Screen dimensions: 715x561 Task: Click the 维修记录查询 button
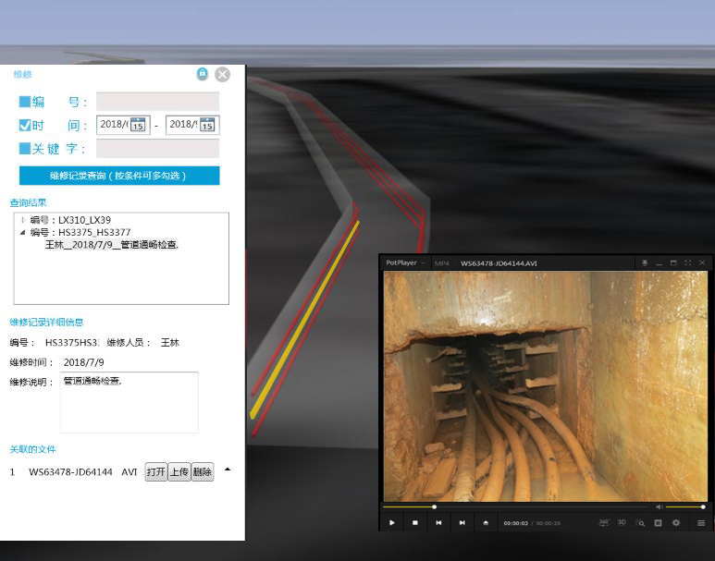[119, 176]
